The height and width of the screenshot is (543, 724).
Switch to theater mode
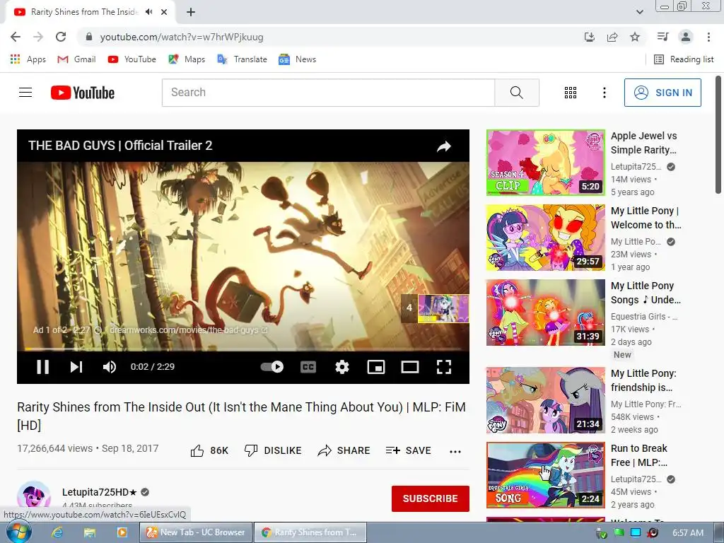(410, 367)
